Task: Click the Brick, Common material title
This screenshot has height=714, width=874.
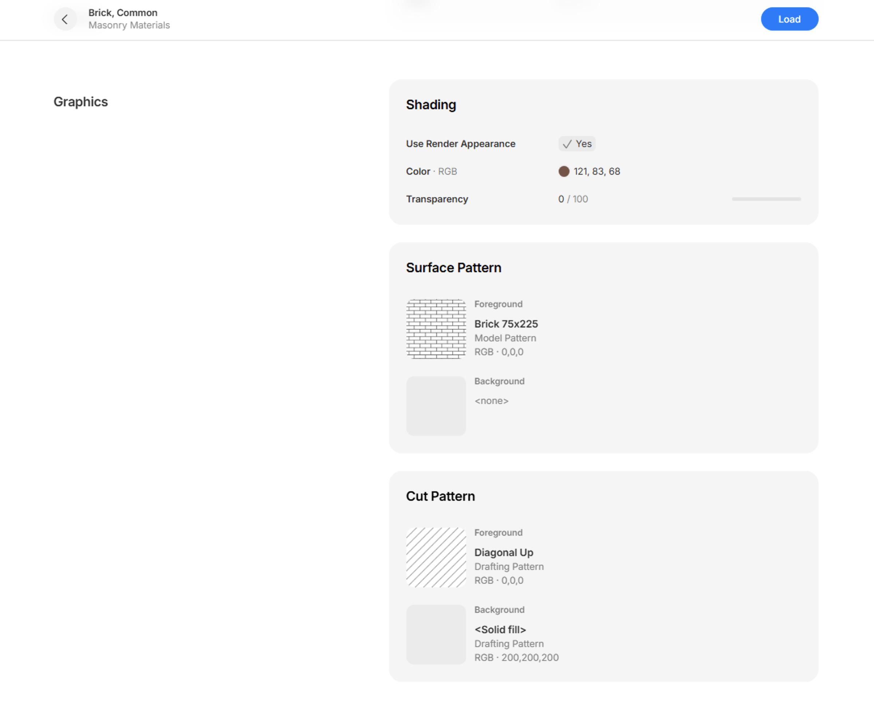Action: [x=123, y=13]
